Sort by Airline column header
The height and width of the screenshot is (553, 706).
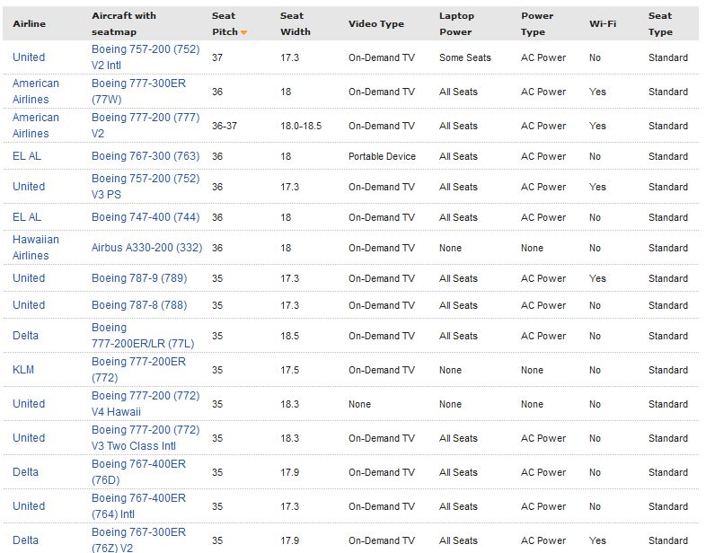30,24
